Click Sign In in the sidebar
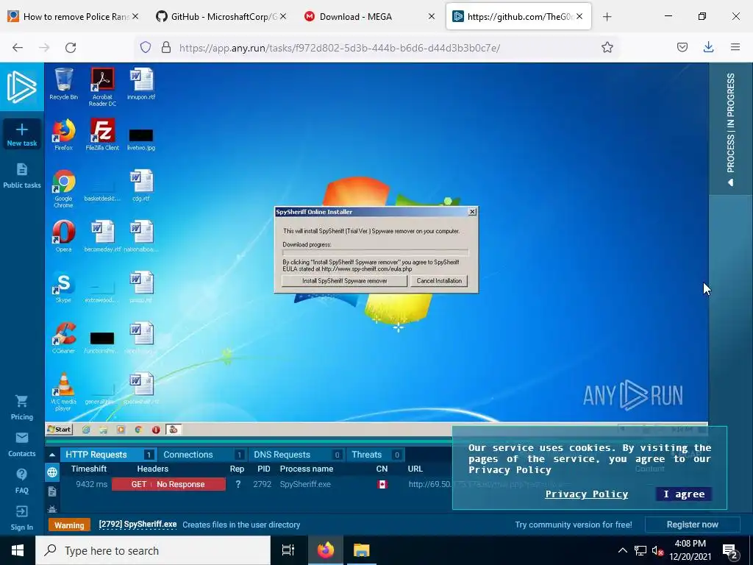This screenshot has height=565, width=753. tap(21, 518)
